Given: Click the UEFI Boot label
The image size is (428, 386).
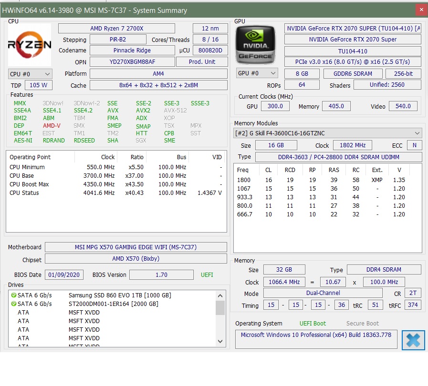Looking at the screenshot, I should pos(313,323).
